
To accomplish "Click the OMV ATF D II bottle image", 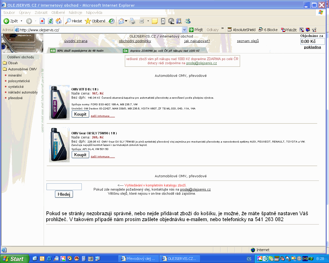I will click(59, 102).
